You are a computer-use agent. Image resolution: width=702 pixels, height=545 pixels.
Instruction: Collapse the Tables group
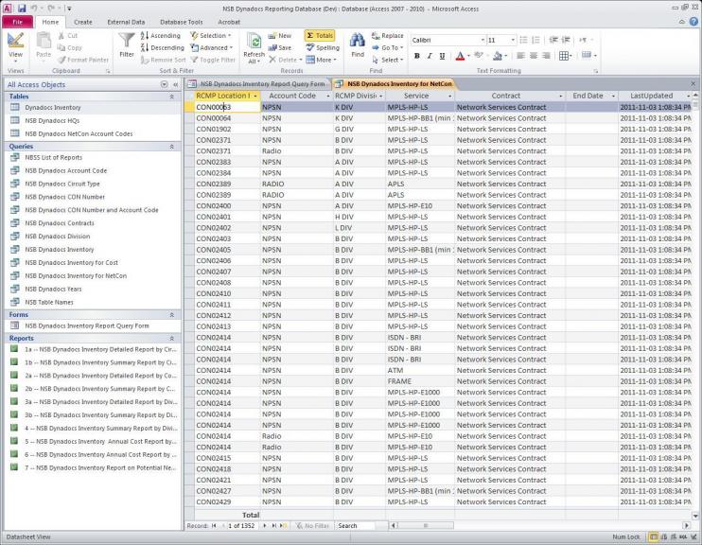point(171,97)
